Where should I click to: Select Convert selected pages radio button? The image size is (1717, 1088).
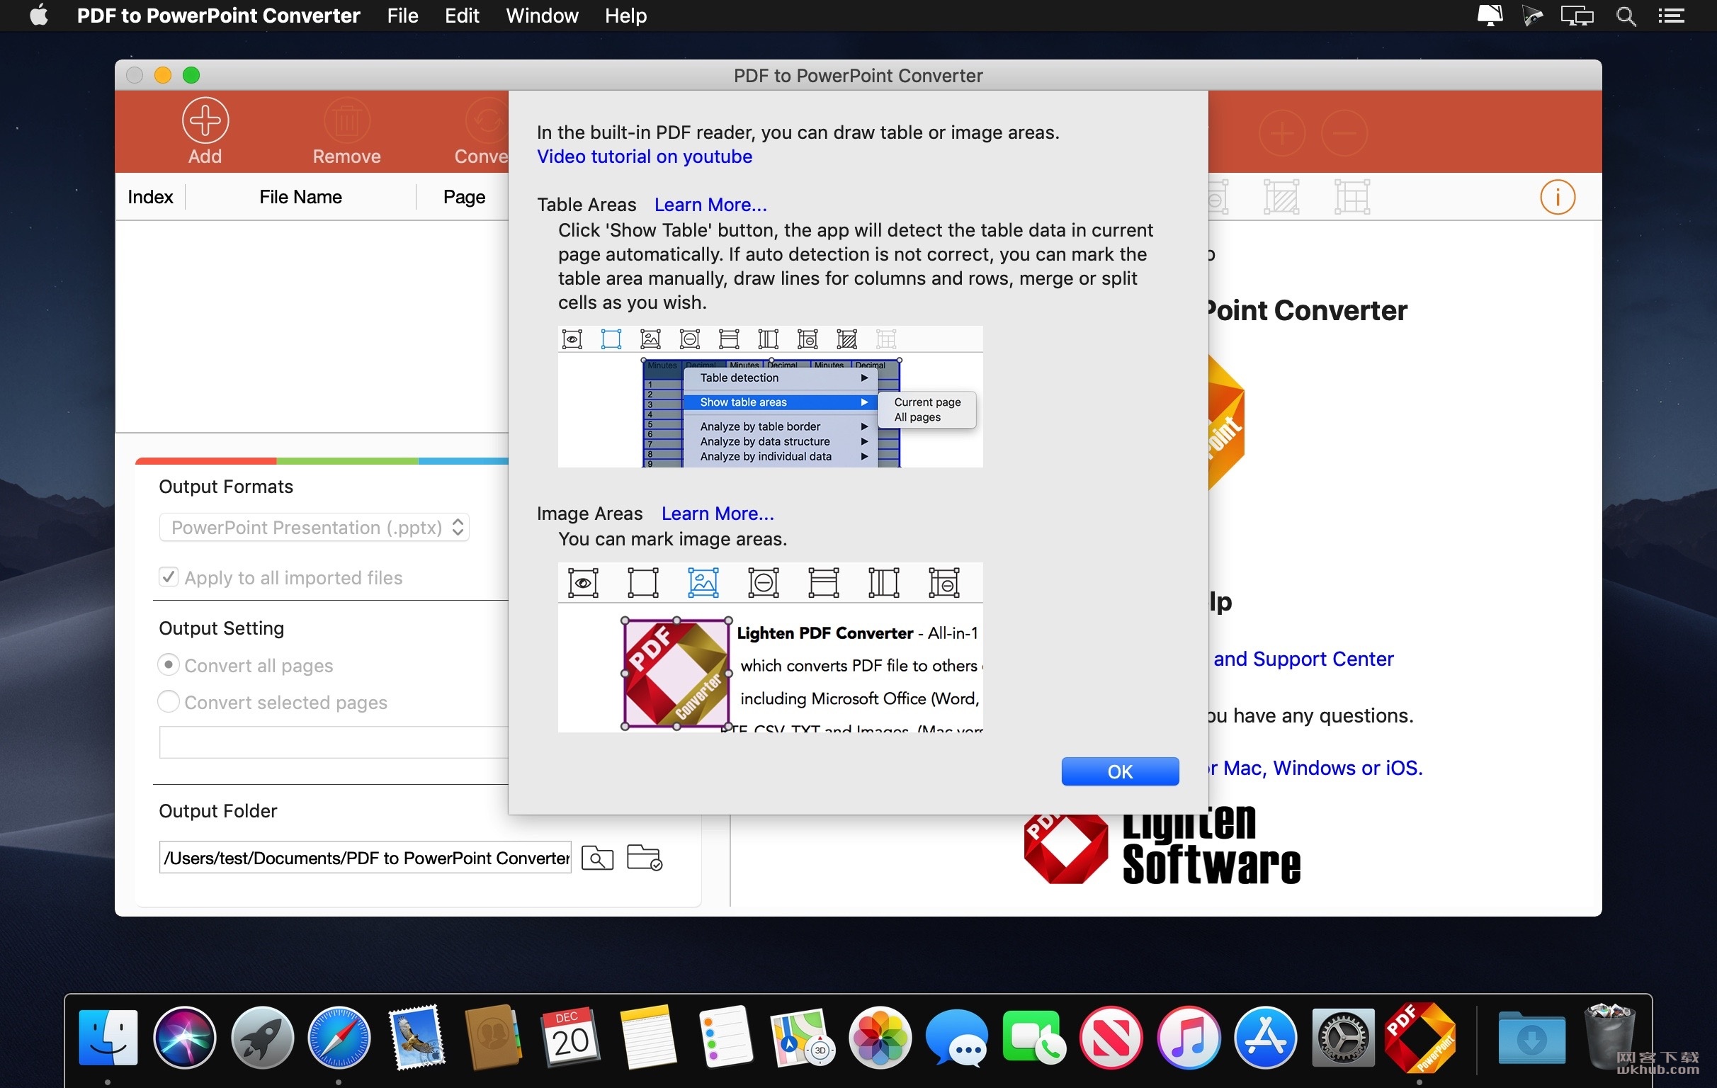(169, 702)
